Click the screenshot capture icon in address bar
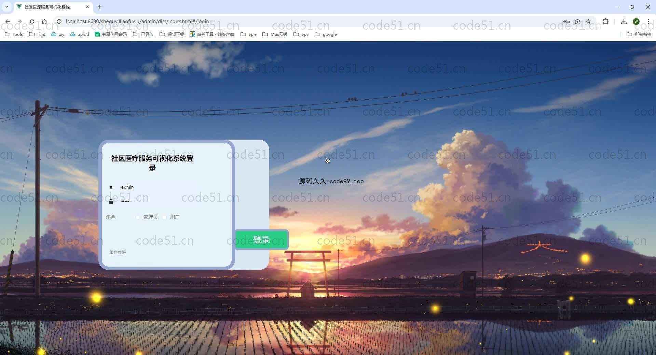This screenshot has height=355, width=656. pyautogui.click(x=577, y=22)
